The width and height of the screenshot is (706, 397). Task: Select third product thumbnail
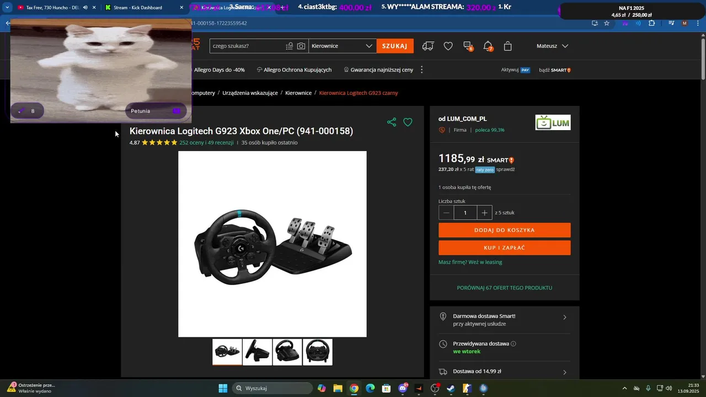(x=287, y=352)
